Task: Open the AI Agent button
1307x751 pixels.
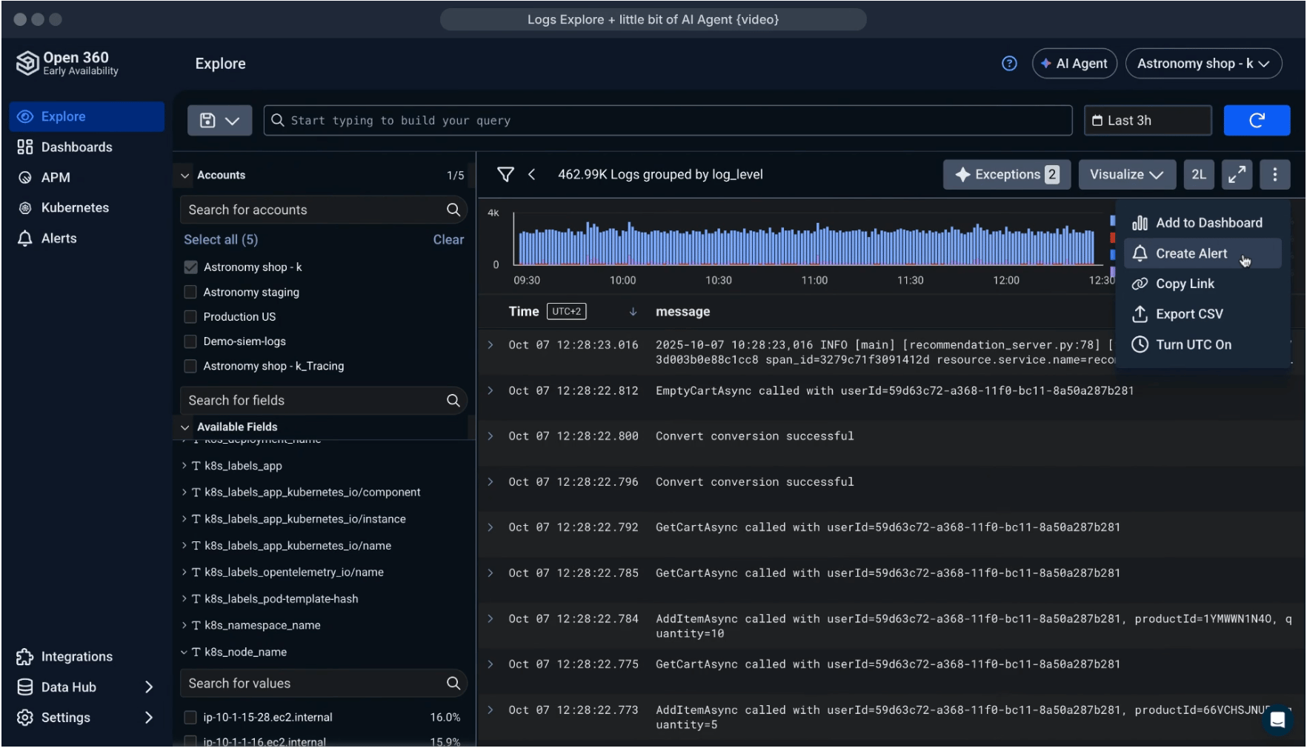Action: tap(1074, 64)
